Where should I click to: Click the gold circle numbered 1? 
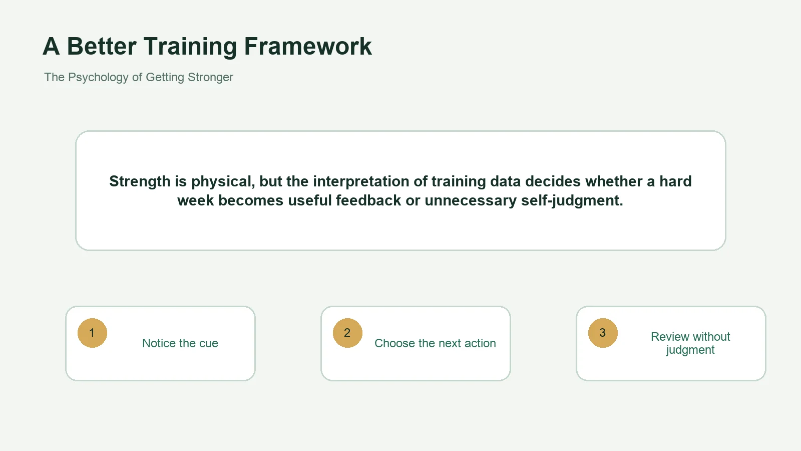click(x=92, y=333)
